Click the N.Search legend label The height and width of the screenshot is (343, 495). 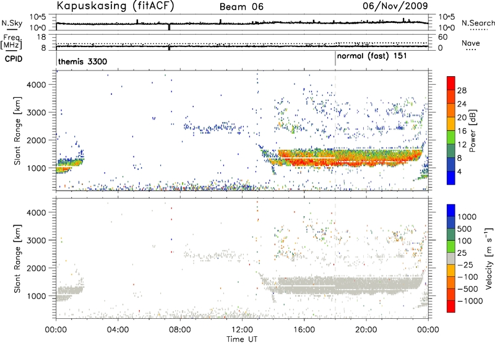(x=478, y=23)
